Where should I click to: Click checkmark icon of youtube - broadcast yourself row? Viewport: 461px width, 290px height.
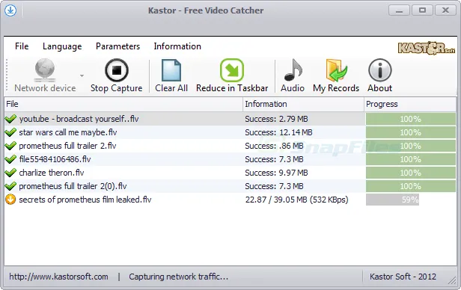(10, 119)
